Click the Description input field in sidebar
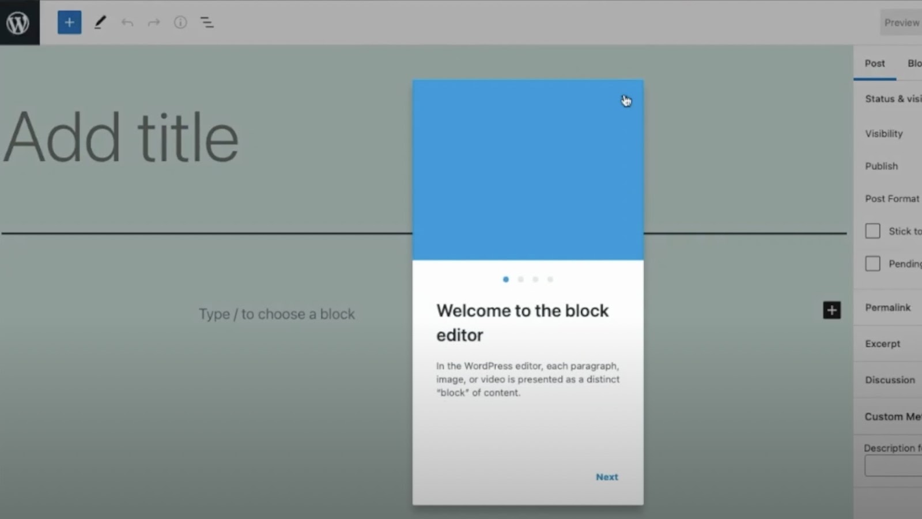The width and height of the screenshot is (922, 519). click(x=893, y=465)
